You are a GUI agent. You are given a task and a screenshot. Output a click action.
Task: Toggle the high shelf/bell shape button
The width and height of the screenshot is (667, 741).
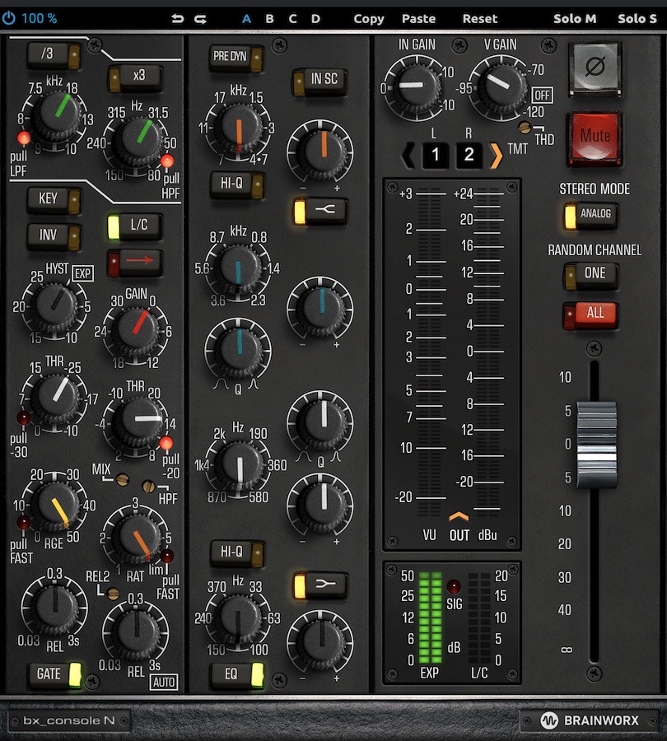pyautogui.click(x=320, y=211)
